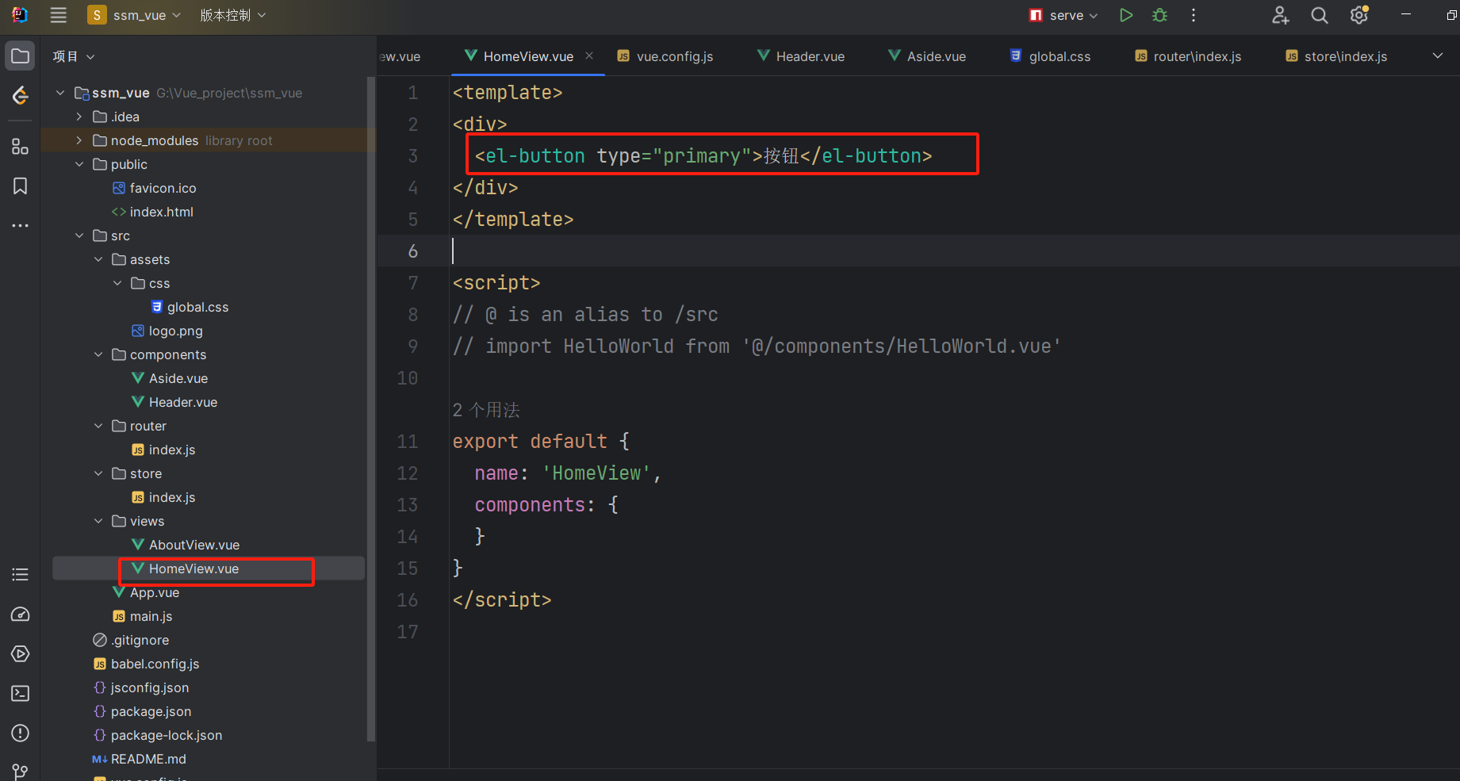Open the Bookmarks tool window icon

click(x=21, y=186)
